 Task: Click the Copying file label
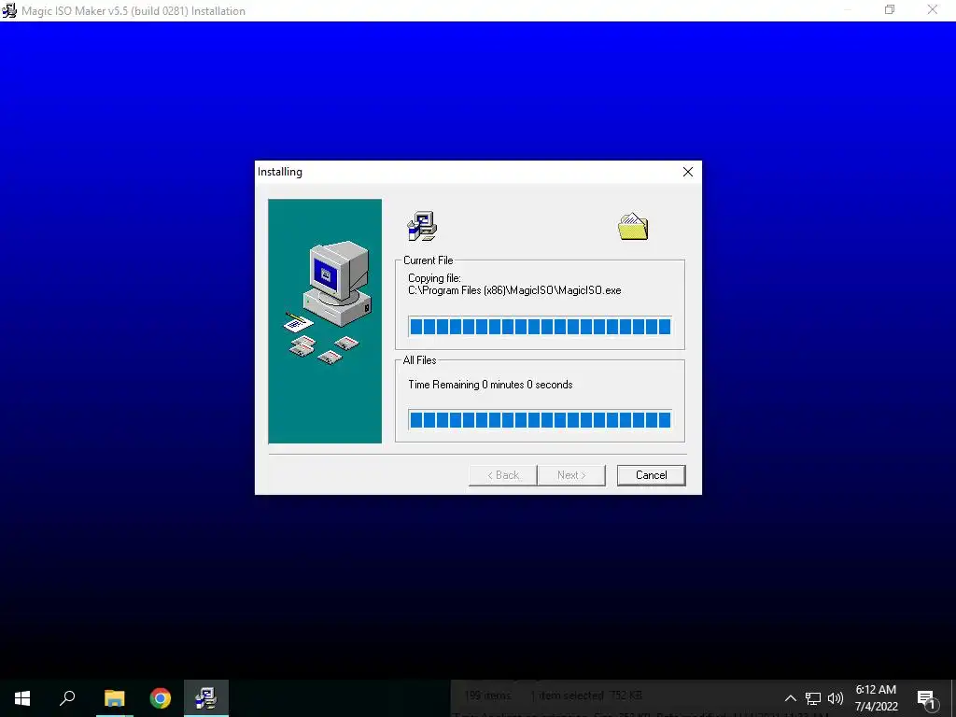tap(434, 278)
